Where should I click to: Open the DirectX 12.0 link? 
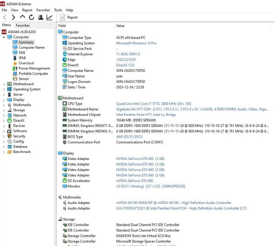125,65
